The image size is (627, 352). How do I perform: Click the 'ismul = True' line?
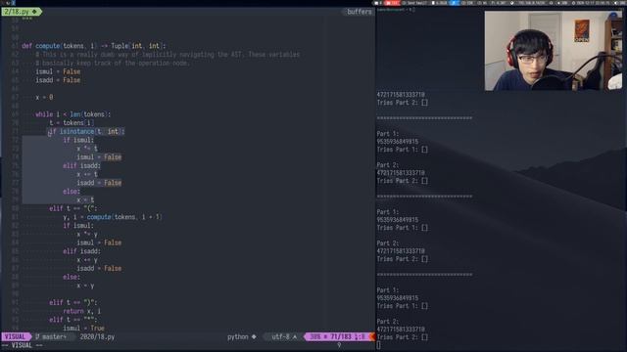[x=83, y=329]
